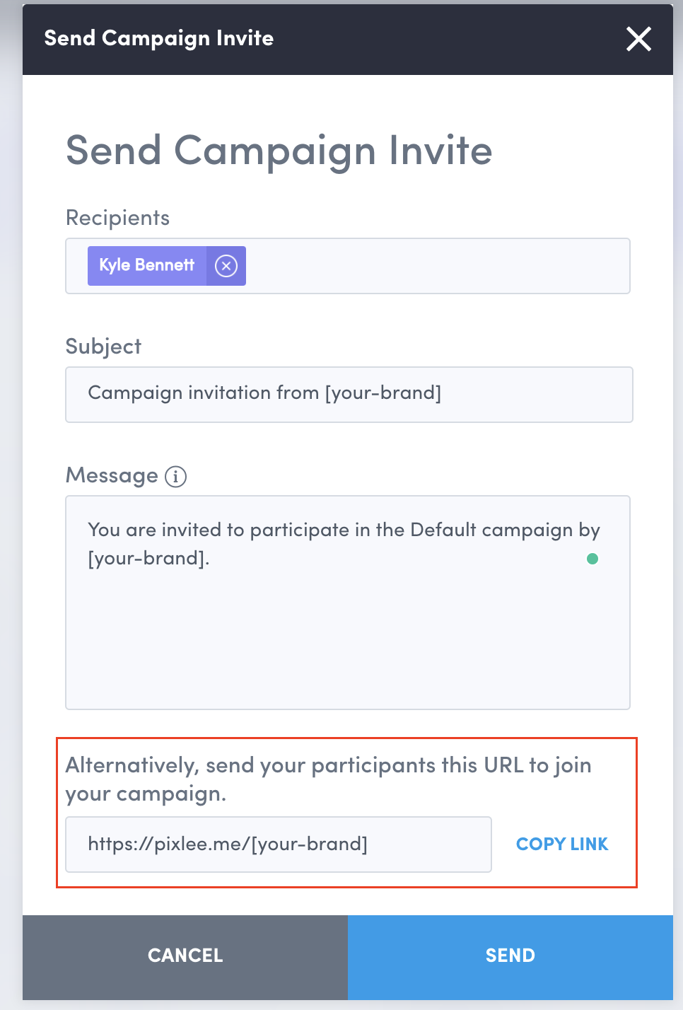The height and width of the screenshot is (1010, 683).
Task: Click the Subject label
Action: tap(103, 347)
